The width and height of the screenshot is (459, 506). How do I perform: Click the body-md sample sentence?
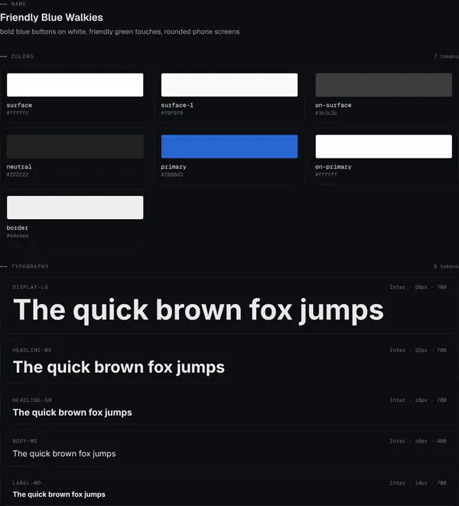64,454
